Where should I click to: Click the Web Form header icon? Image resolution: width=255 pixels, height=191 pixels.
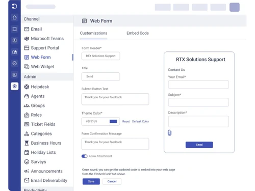(x=85, y=21)
